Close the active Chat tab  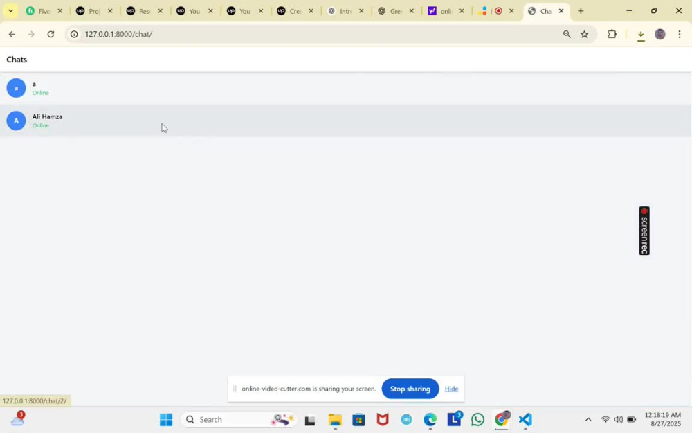point(561,11)
